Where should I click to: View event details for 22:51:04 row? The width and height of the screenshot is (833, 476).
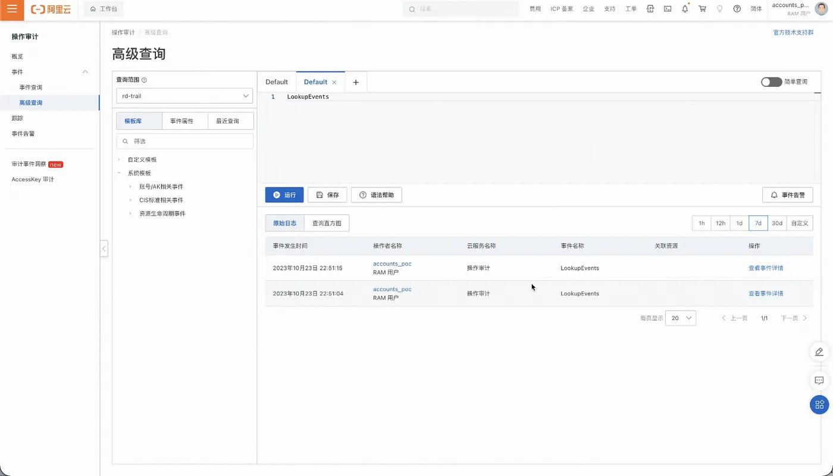(x=766, y=293)
